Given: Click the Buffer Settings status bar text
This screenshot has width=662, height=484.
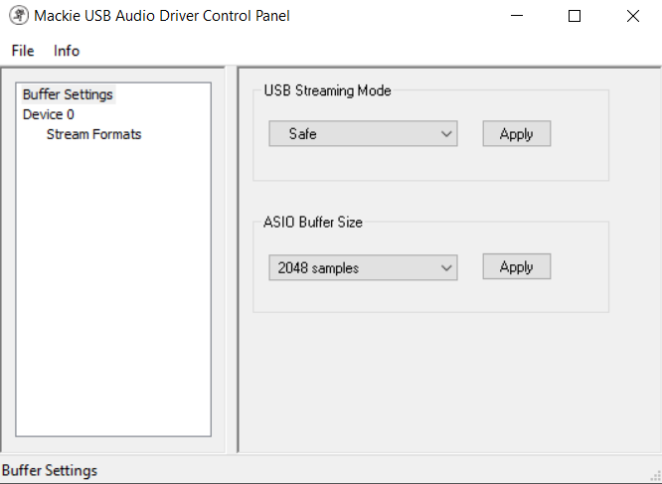Looking at the screenshot, I should [x=50, y=470].
